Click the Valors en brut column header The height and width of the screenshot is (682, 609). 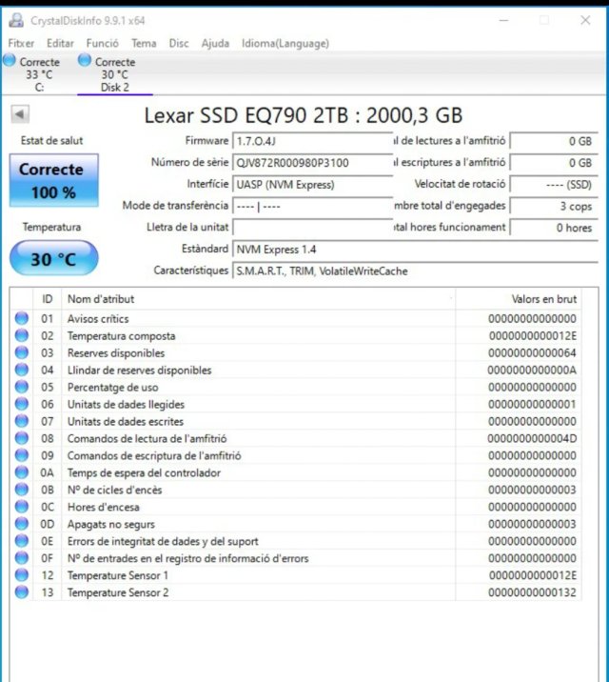pos(519,299)
